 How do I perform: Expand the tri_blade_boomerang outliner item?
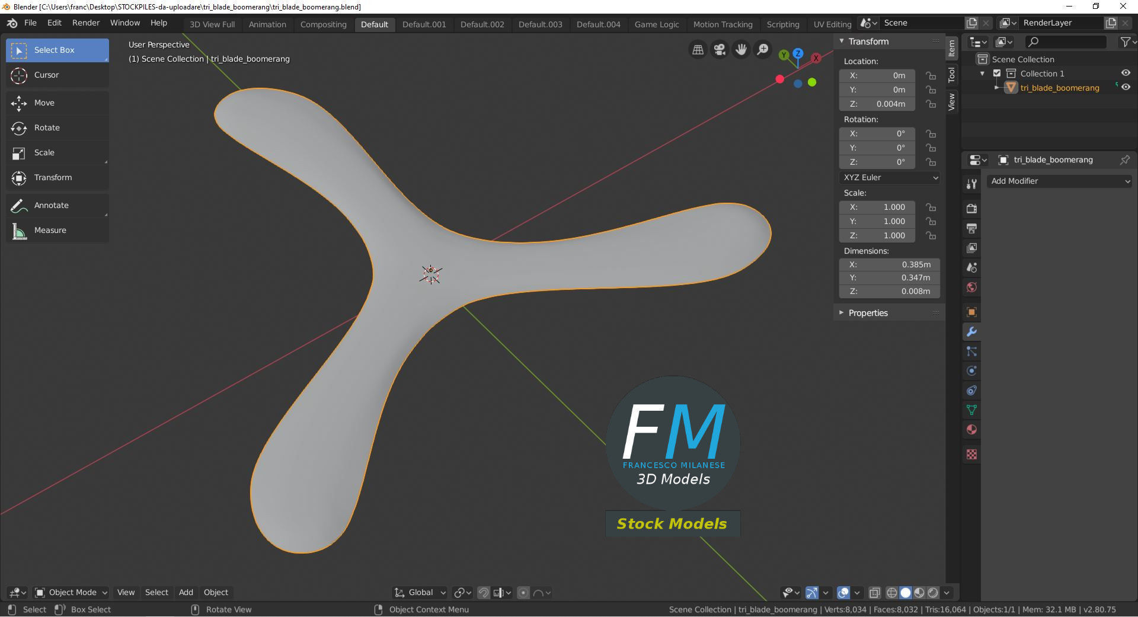coord(997,88)
